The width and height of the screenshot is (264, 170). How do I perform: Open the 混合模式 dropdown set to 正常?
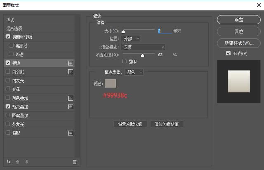143,47
